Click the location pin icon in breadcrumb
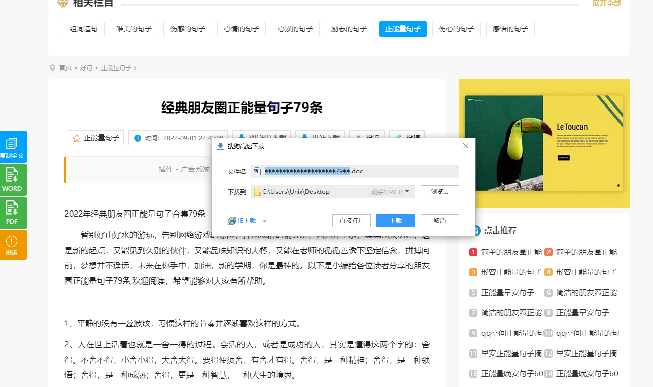653x387 pixels. (52, 67)
